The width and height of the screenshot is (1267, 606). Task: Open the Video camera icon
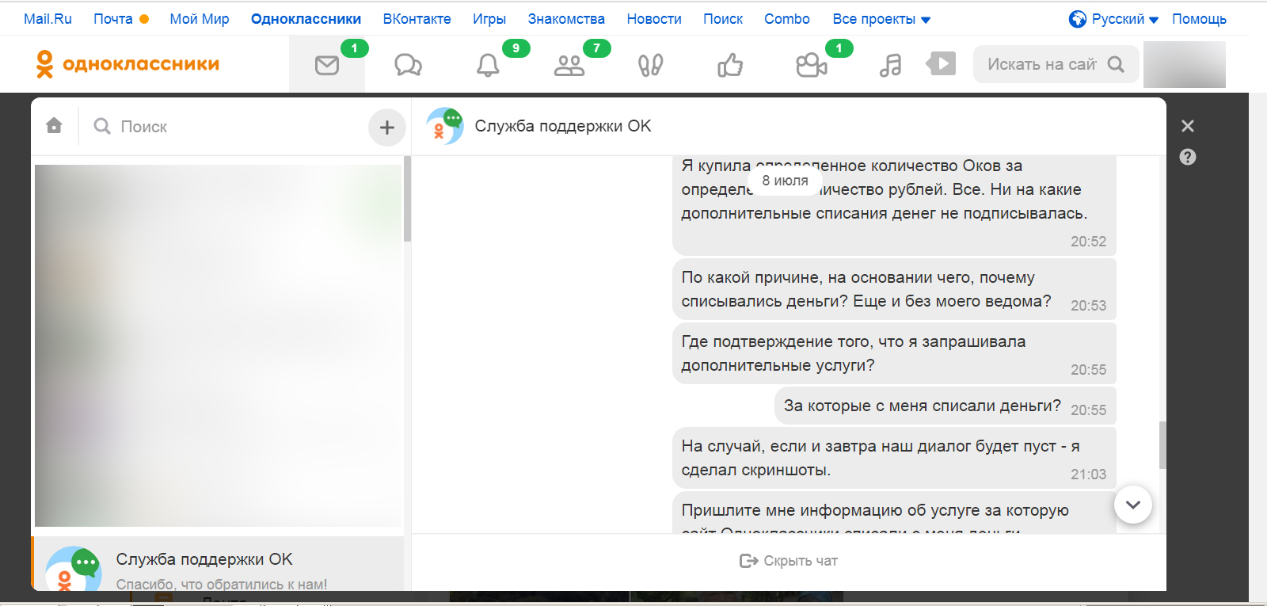812,65
